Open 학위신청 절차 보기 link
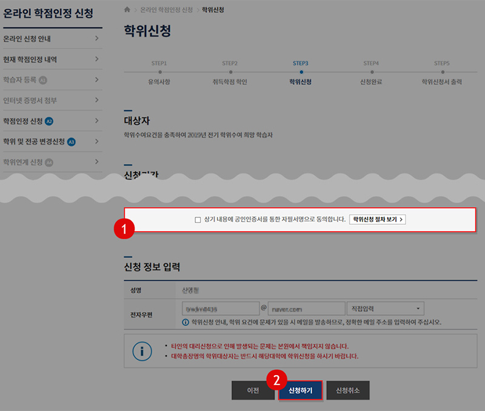This screenshot has height=411, width=485. (x=377, y=219)
